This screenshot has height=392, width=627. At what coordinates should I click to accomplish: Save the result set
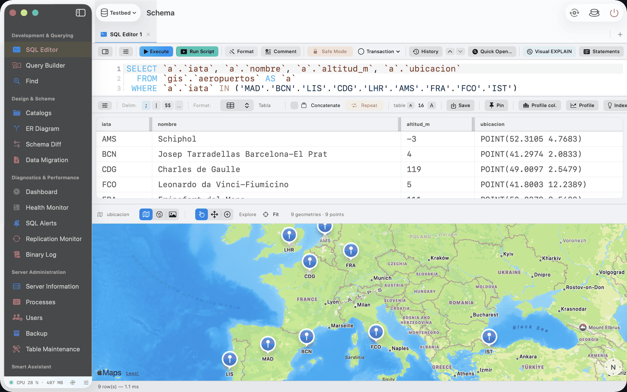[460, 105]
